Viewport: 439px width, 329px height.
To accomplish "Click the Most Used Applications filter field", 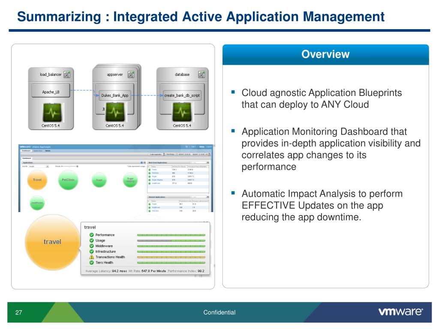I will point(198,162).
